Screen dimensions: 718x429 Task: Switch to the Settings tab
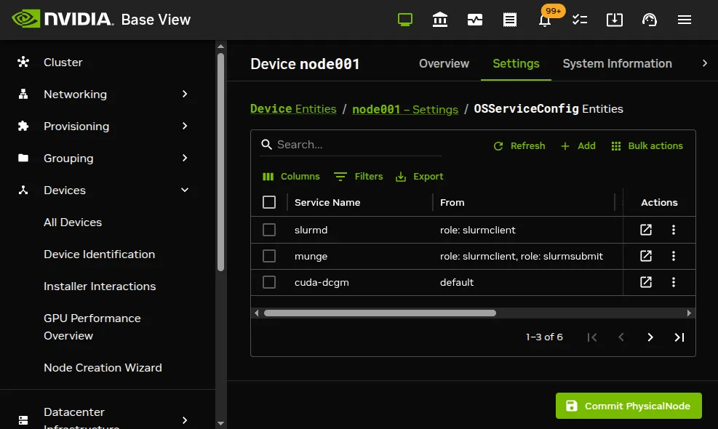(516, 63)
